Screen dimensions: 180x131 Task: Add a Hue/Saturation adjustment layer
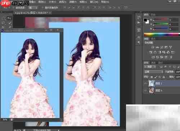[150, 52]
